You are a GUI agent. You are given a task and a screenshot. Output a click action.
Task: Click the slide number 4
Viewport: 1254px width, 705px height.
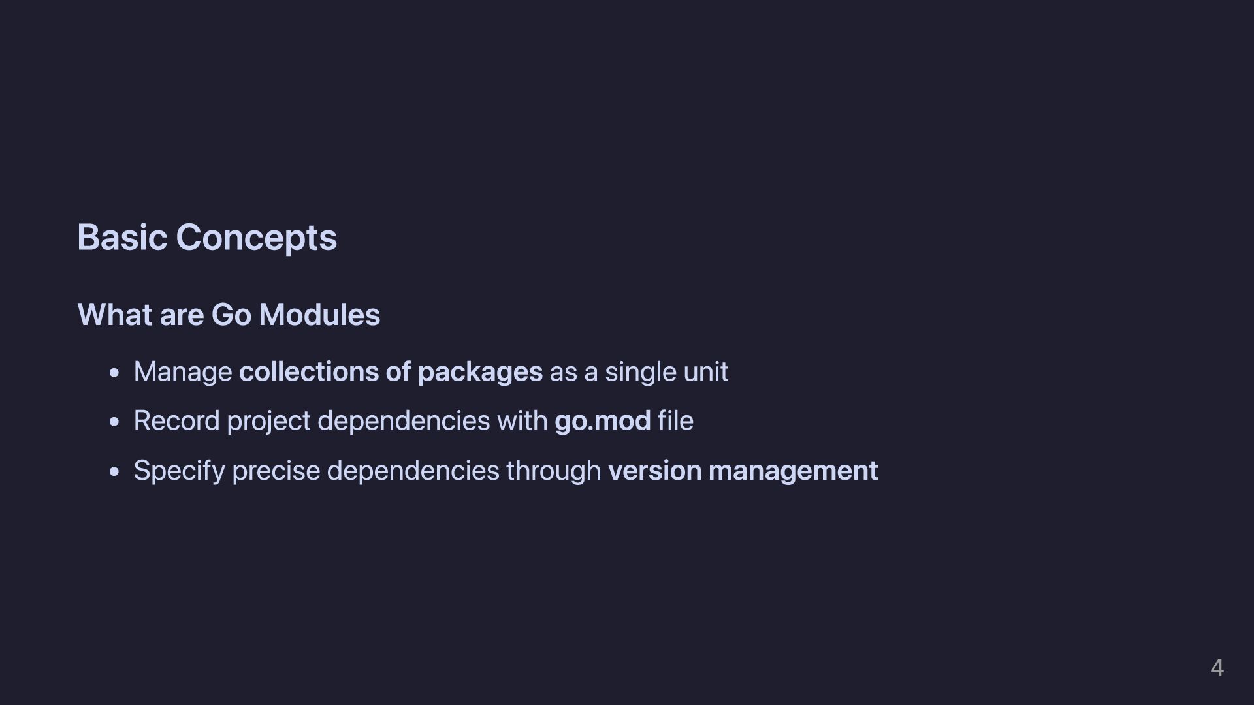[x=1217, y=667]
